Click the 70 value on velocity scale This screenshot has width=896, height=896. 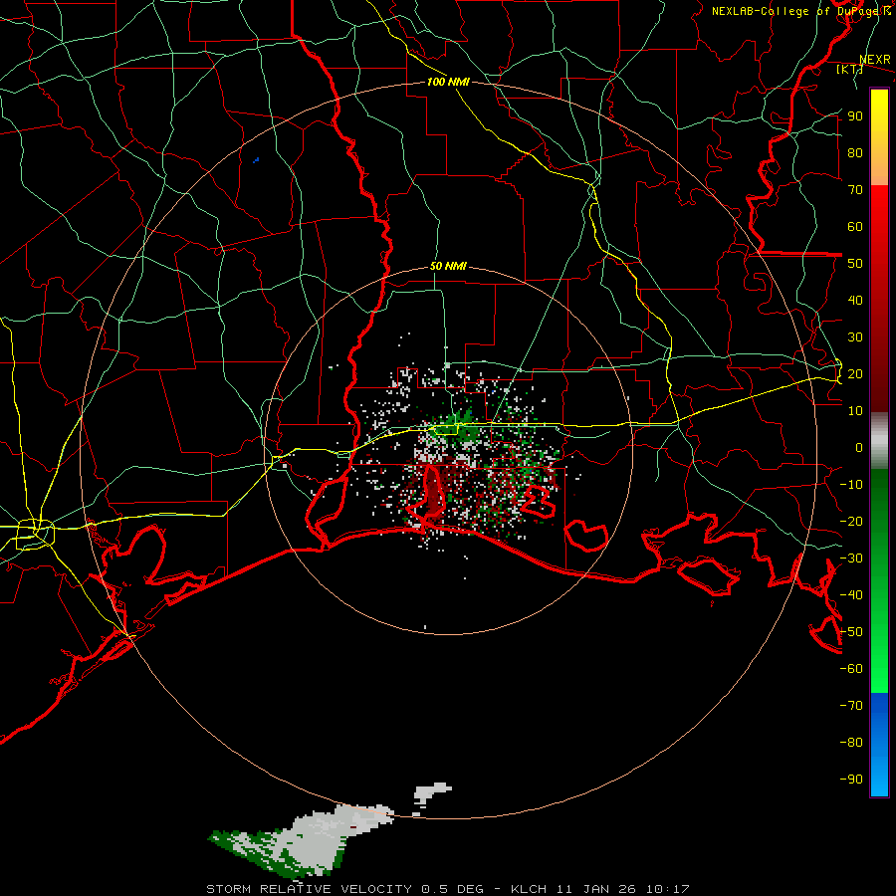(x=855, y=190)
